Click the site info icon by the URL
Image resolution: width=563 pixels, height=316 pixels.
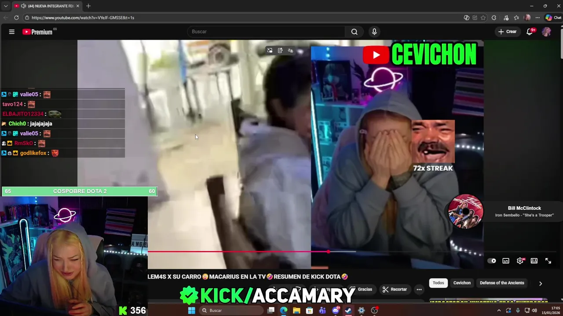coord(27,18)
